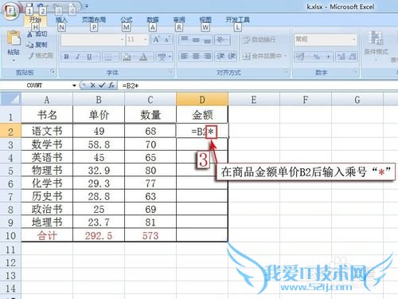Open the paste options arrow under 粘贴
This screenshot has width=398, height=299.
click(x=14, y=61)
